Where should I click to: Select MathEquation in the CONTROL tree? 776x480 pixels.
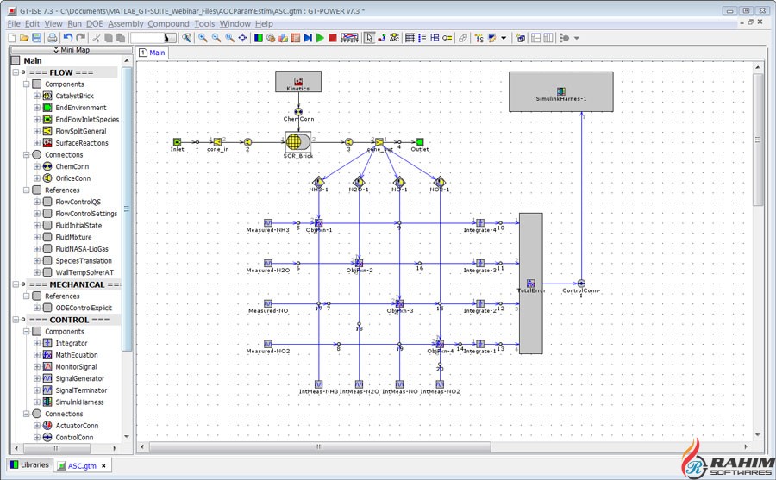[x=77, y=355]
